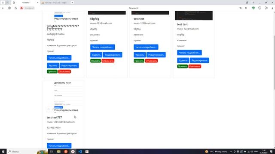Open details in the fdgfdg-titled card
This screenshot has height=154, width=275.
pyautogui.click(x=103, y=47)
